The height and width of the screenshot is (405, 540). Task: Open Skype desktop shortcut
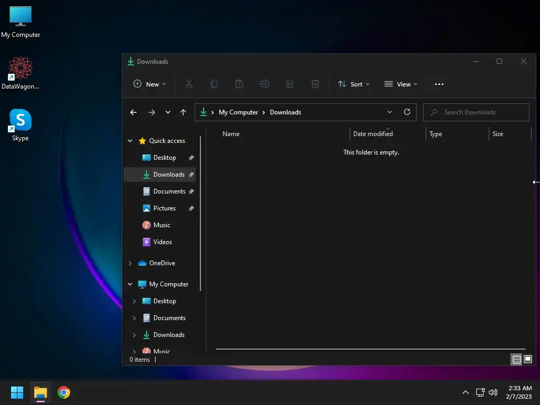[x=21, y=125]
